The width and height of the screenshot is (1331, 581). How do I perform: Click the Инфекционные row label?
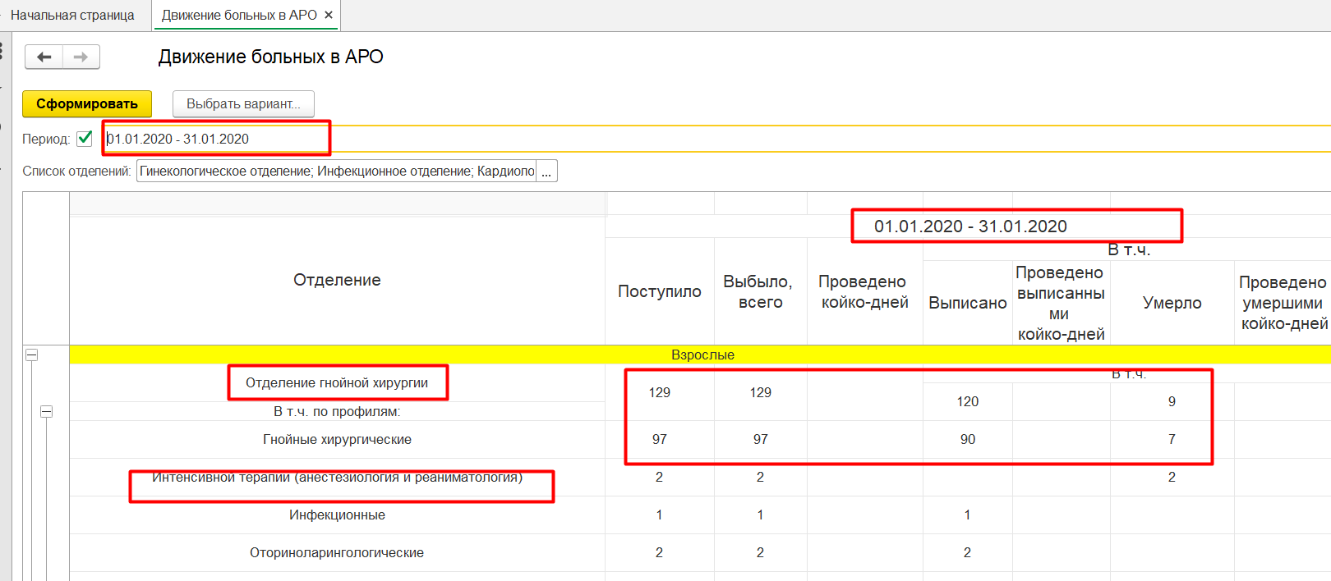(x=337, y=515)
